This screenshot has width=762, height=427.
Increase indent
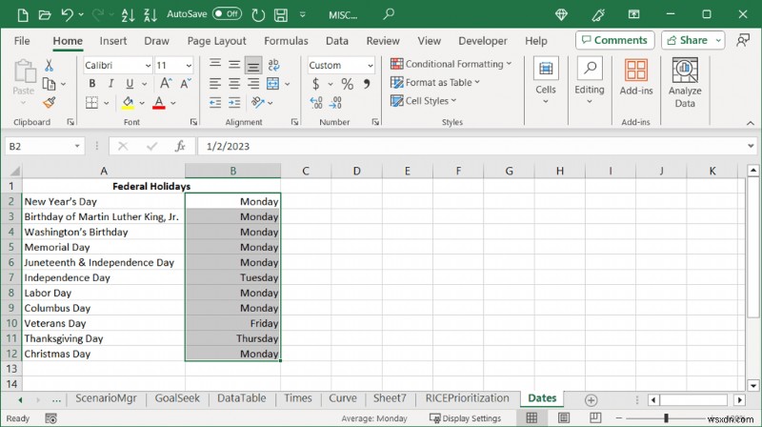(234, 103)
